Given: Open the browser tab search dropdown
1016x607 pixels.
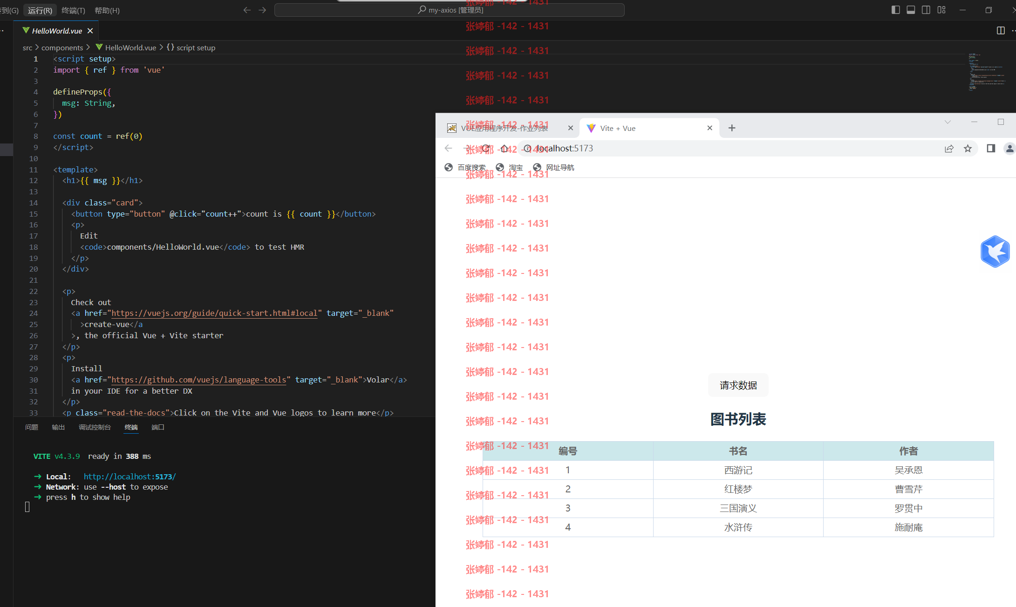Looking at the screenshot, I should (948, 122).
